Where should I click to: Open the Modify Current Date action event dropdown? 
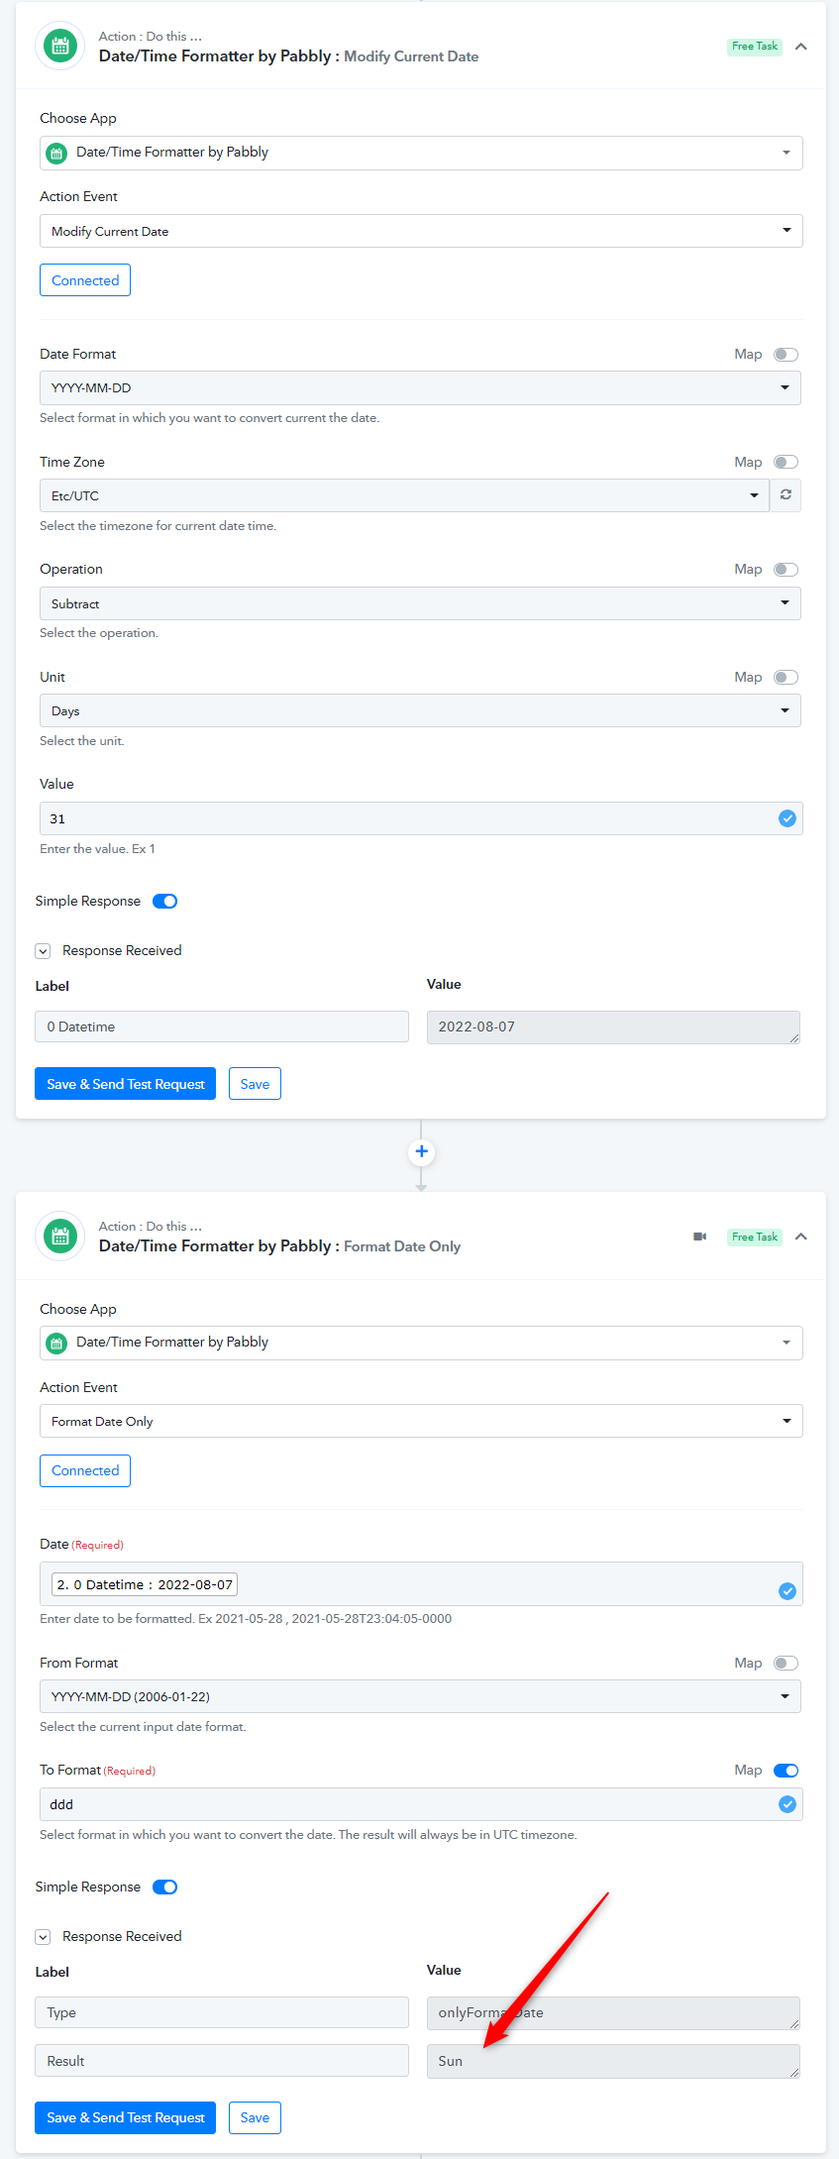click(421, 231)
